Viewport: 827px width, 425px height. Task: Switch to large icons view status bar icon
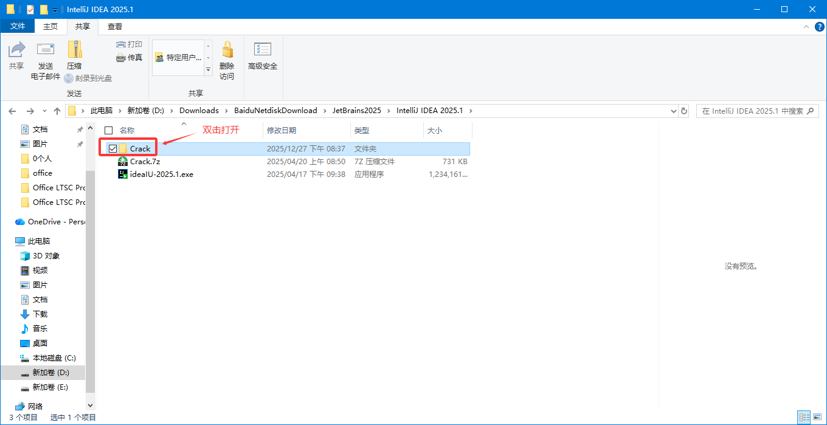(817, 418)
